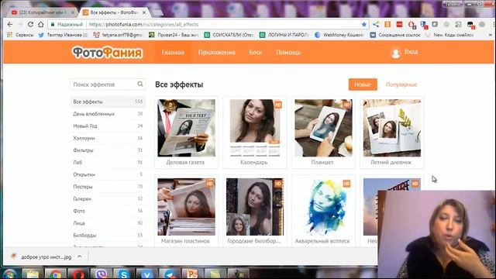Open the Галереи category

click(108, 199)
